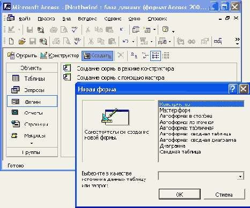Select create form using wizard shortcut
250x208 pixels.
coord(114,78)
